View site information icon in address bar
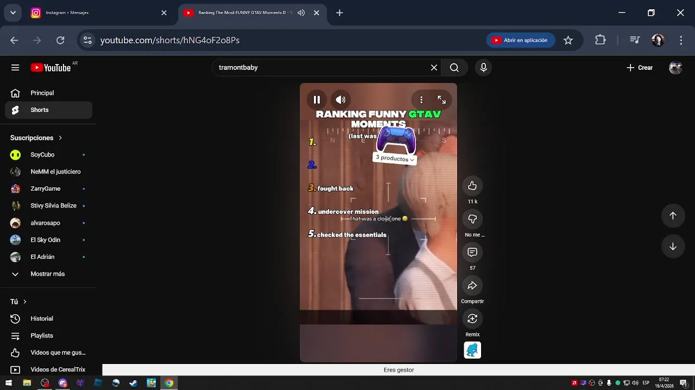Viewport: 695px width, 390px height. point(87,40)
